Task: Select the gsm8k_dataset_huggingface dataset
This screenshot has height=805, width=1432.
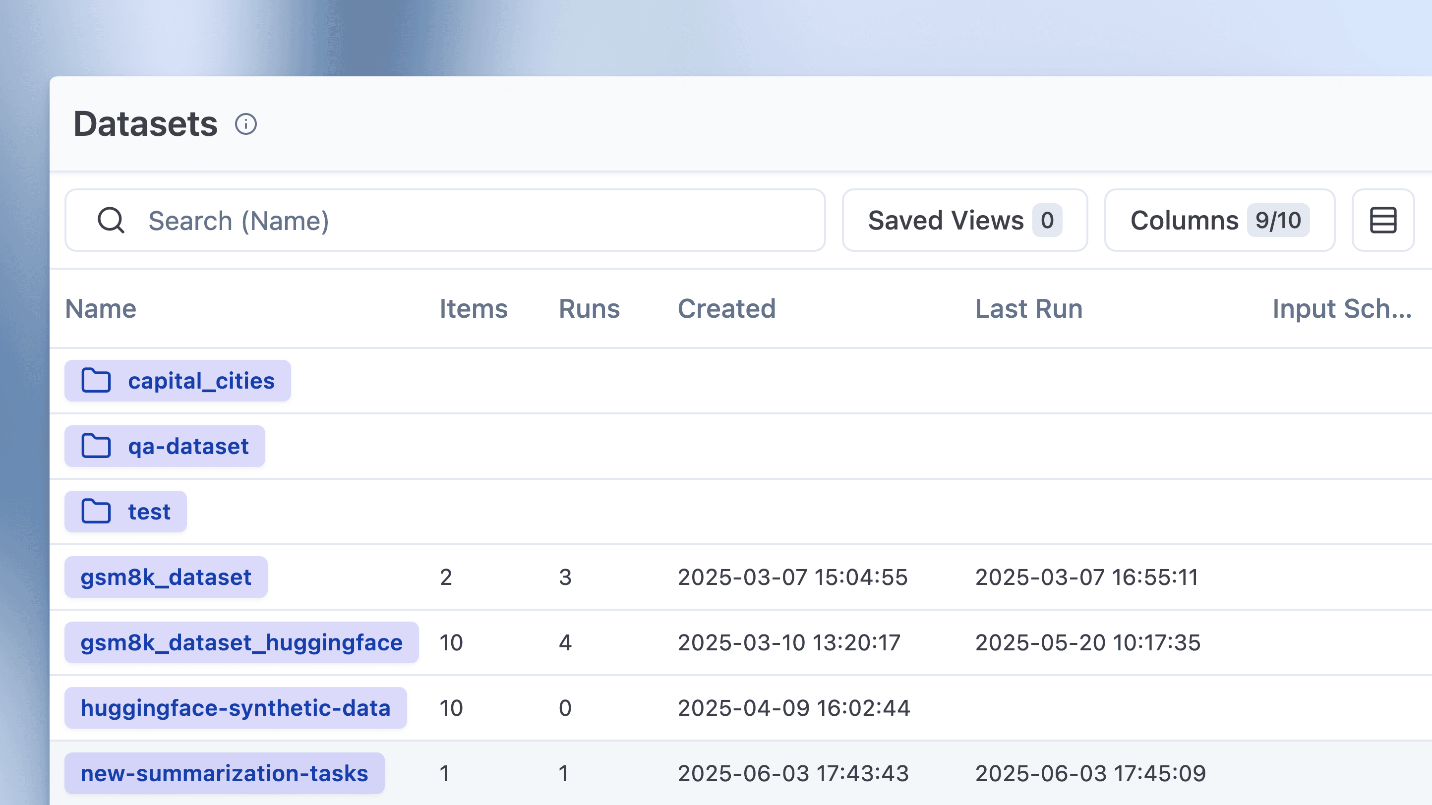Action: point(241,642)
